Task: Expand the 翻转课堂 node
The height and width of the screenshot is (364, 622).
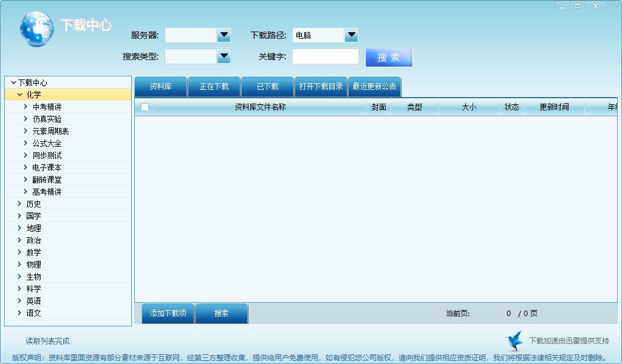Action: (26, 180)
